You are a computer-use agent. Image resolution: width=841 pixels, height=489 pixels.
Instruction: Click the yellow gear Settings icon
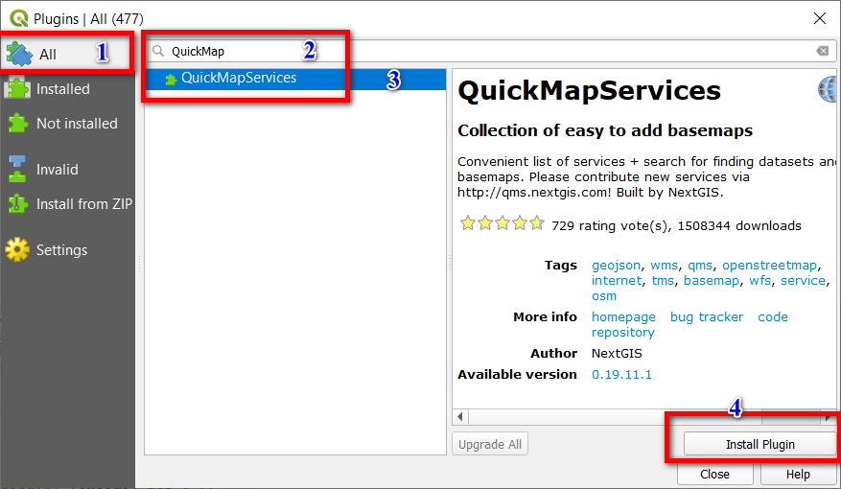[17, 249]
